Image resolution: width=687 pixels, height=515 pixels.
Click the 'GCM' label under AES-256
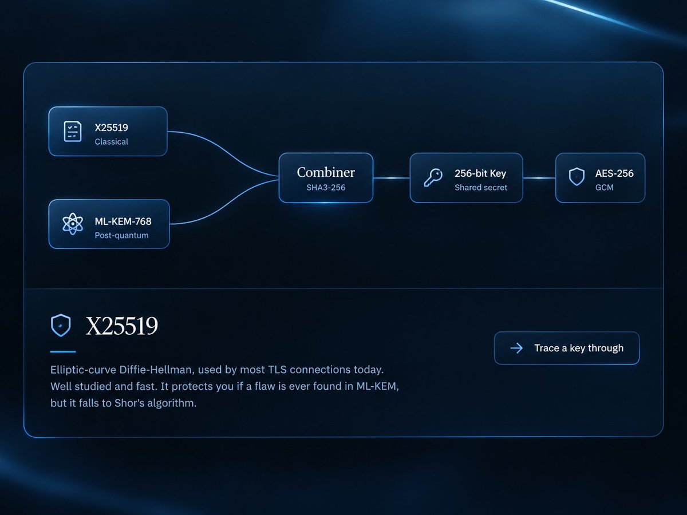pos(605,187)
